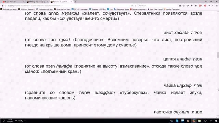219x123 pixels.
Task: Open the neovite Панель упр bookmark
Action: 172,9
